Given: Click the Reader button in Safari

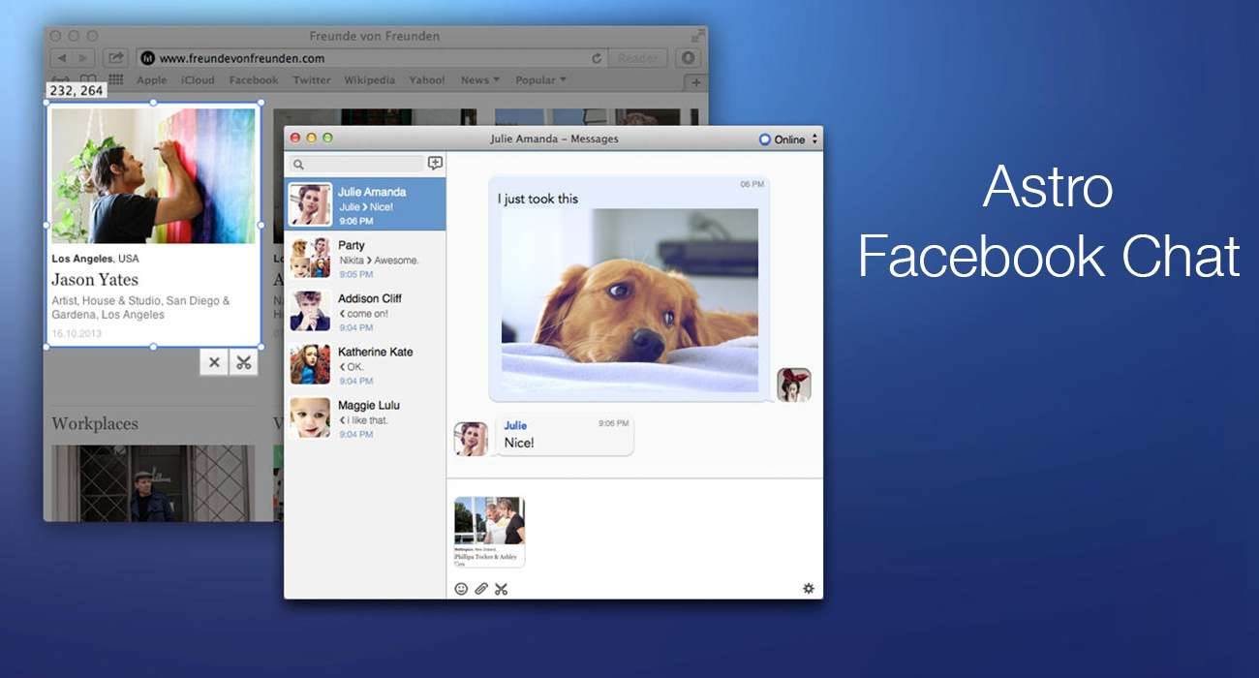Looking at the screenshot, I should [637, 58].
